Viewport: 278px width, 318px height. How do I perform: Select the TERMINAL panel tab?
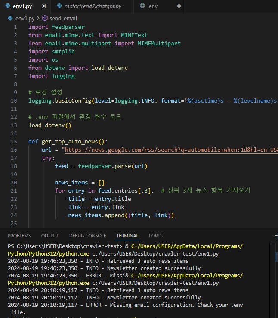pos(127,236)
